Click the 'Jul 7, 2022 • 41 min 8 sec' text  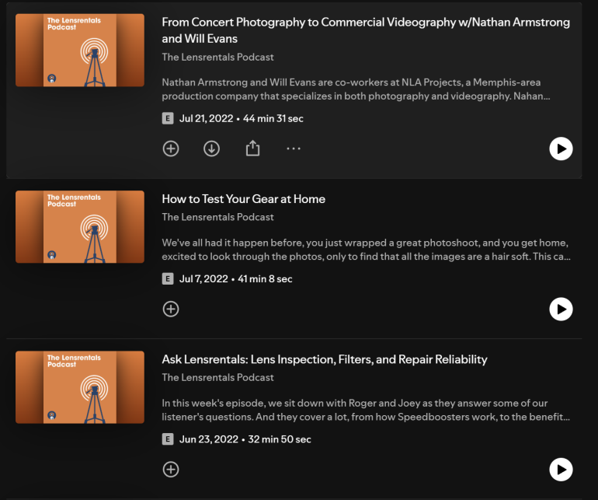[235, 279]
